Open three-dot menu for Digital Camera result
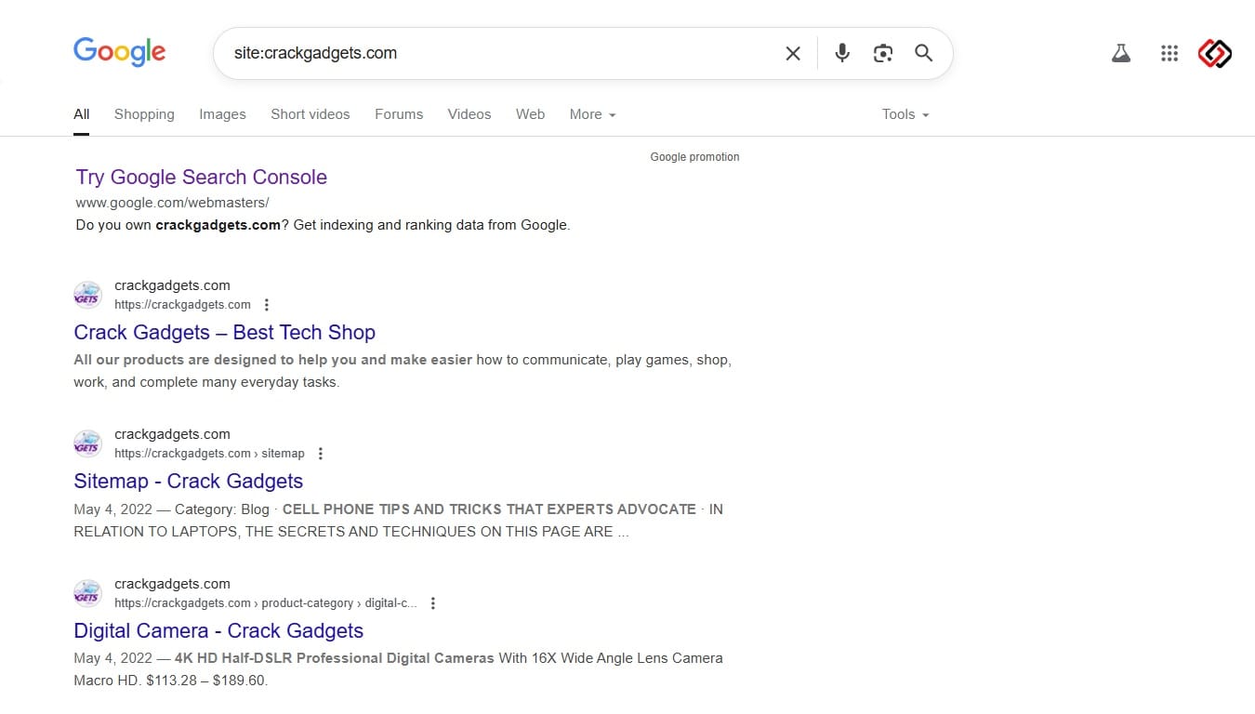Screen dimensions: 1255x714 [x=432, y=603]
